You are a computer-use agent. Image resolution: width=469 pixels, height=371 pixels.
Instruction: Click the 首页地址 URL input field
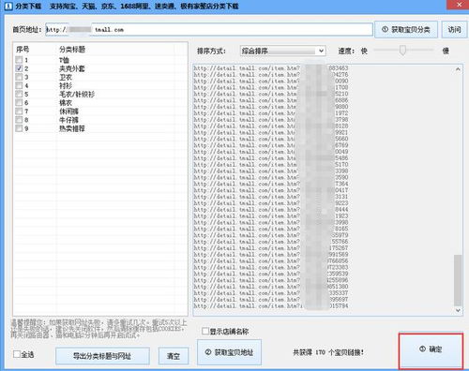click(209, 30)
